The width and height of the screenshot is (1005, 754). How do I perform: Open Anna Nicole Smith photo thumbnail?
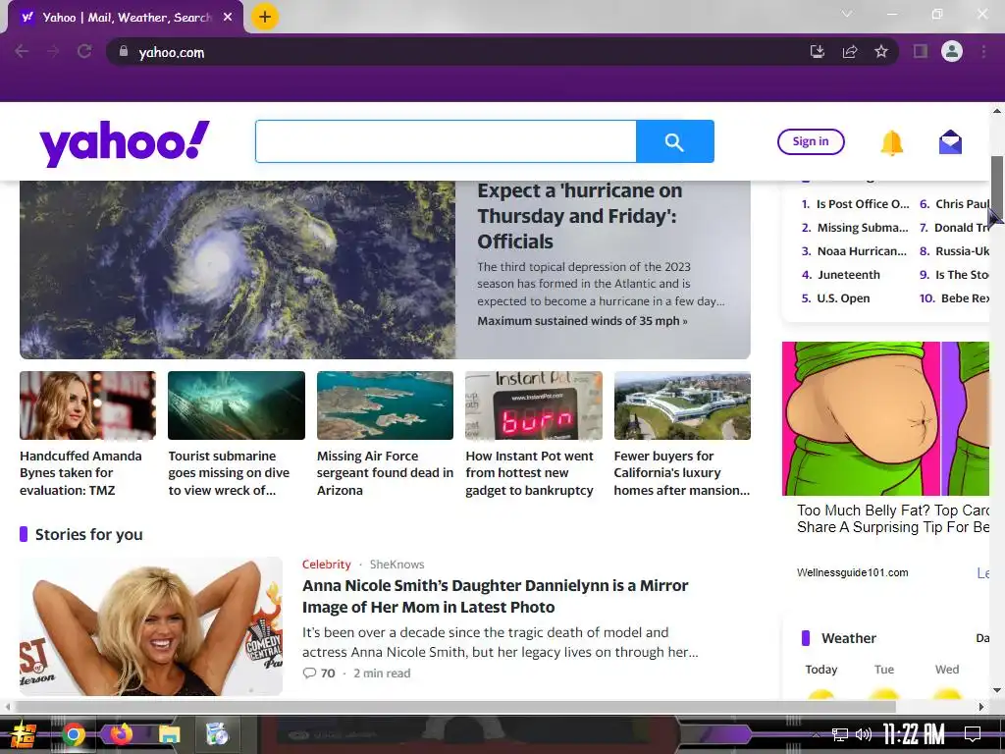coord(151,626)
